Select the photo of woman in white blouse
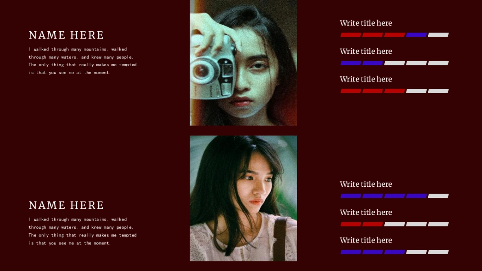The width and height of the screenshot is (482, 271). pos(243,198)
